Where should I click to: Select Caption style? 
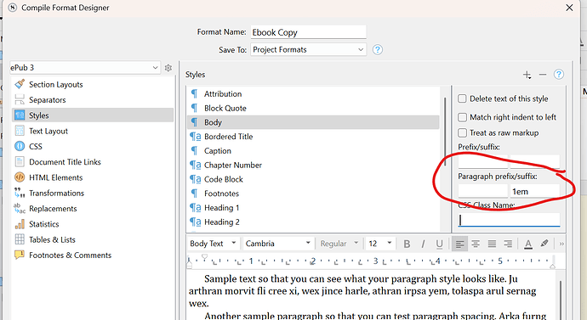tap(313, 151)
